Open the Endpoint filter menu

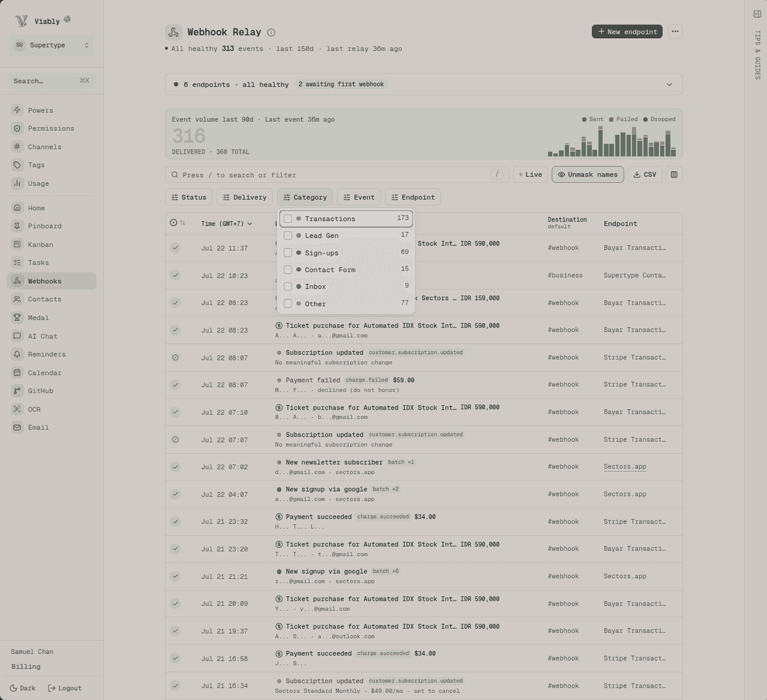coord(413,197)
